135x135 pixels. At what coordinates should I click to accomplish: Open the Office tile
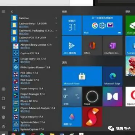pos(92,46)
